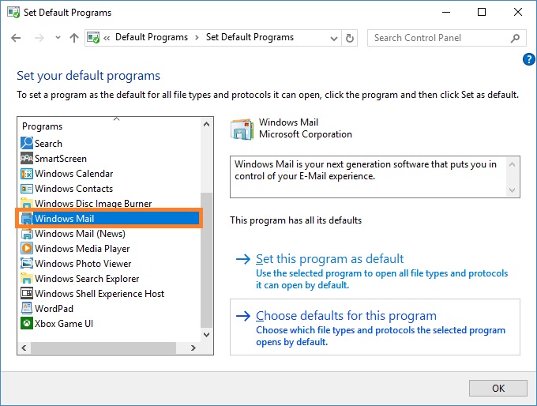Click the OK button
Viewport: 537px width, 406px height.
click(x=498, y=388)
